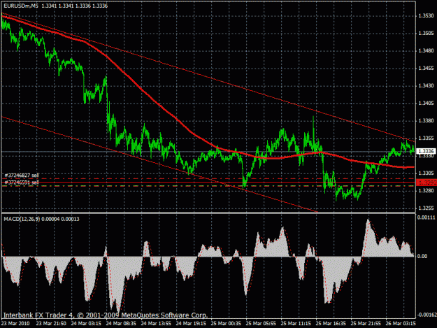437x328 pixels.
Task: Click the 1.3430 price axis label
Action: (426, 85)
